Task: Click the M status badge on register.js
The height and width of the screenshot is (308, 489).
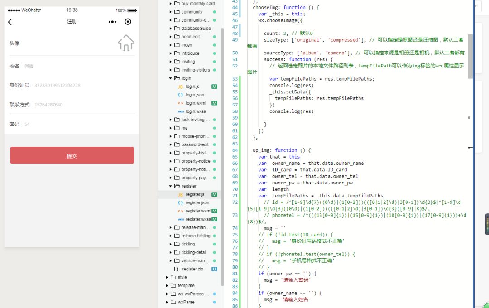Action: click(214, 194)
